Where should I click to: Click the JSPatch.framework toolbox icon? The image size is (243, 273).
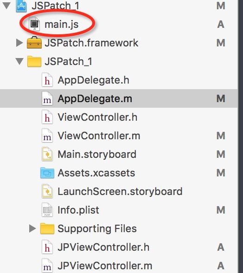[34, 43]
